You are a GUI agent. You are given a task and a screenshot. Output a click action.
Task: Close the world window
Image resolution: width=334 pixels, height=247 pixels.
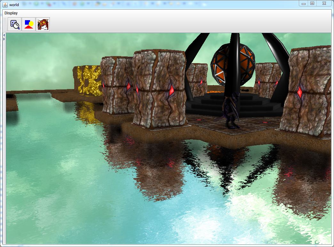[x=324, y=4]
